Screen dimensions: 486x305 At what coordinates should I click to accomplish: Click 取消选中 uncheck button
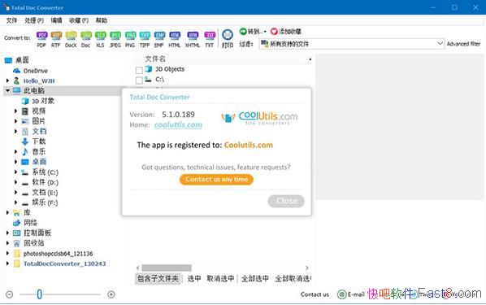(x=220, y=278)
